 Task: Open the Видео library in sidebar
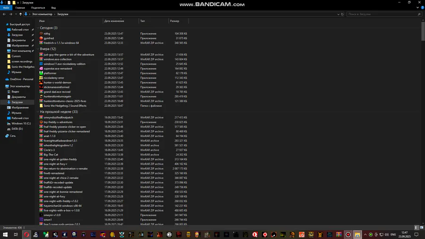point(15,92)
